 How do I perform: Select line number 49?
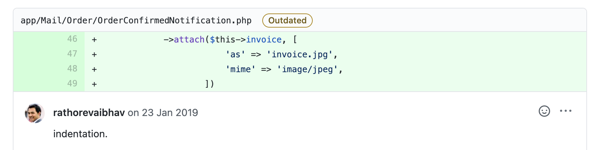pos(72,83)
